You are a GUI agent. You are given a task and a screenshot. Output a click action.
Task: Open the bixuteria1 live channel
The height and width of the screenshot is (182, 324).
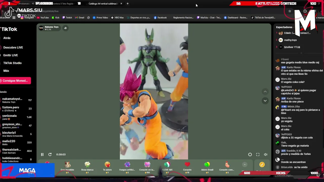click(17, 134)
